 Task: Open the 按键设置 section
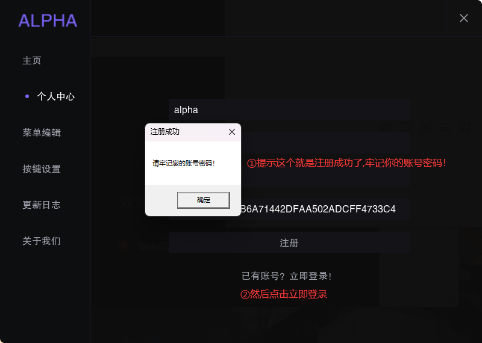coord(42,169)
